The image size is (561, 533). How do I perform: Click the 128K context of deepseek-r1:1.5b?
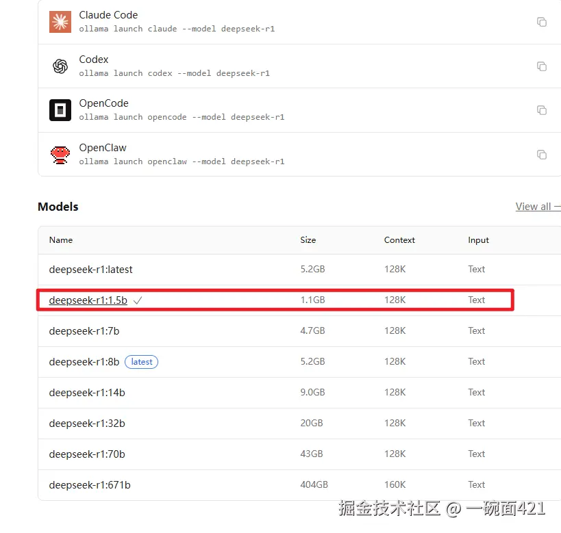(x=395, y=300)
